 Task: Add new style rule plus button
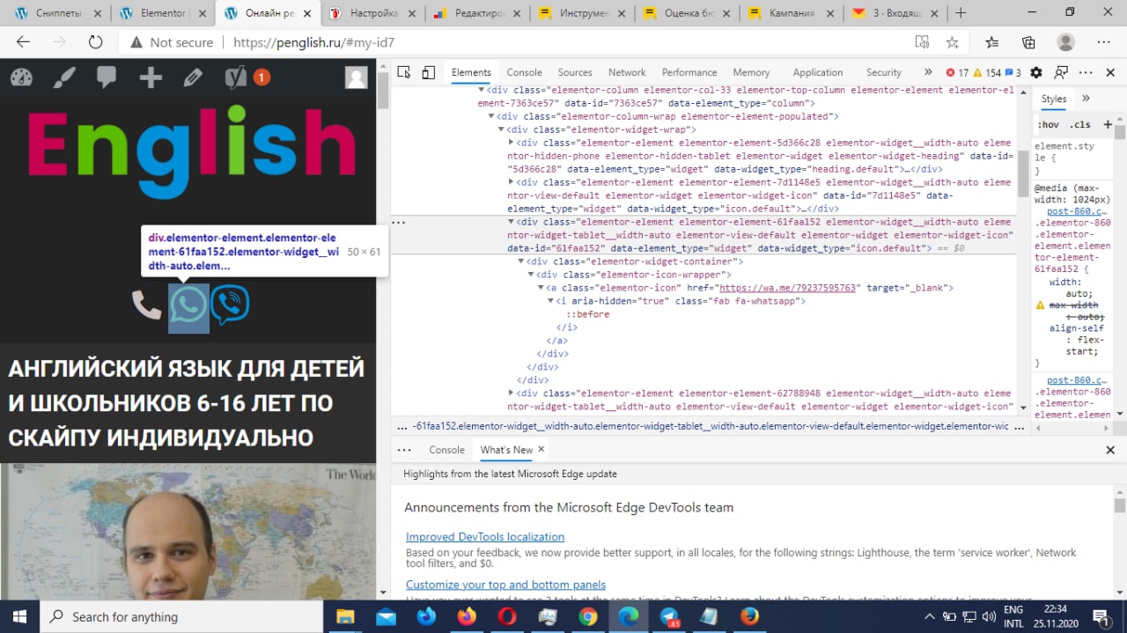click(x=1107, y=124)
